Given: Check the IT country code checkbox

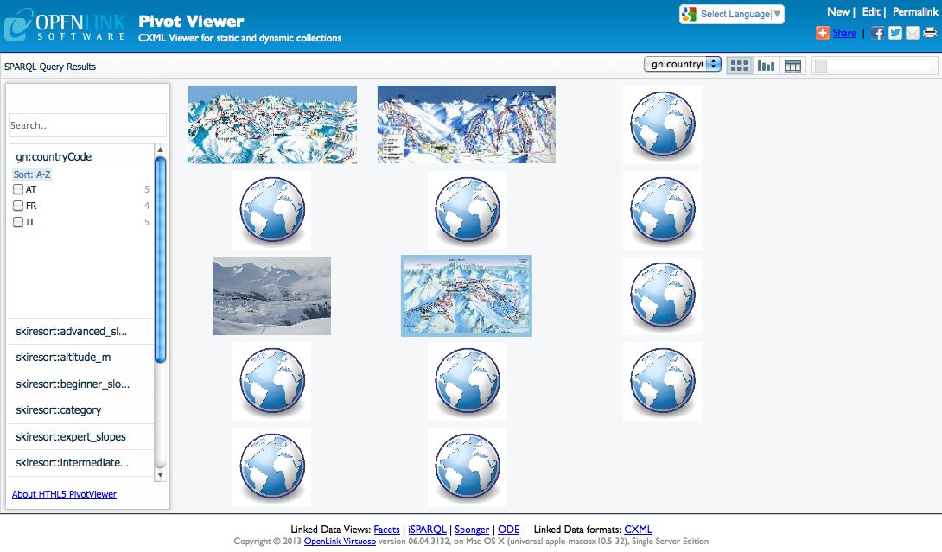Looking at the screenshot, I should click(18, 222).
